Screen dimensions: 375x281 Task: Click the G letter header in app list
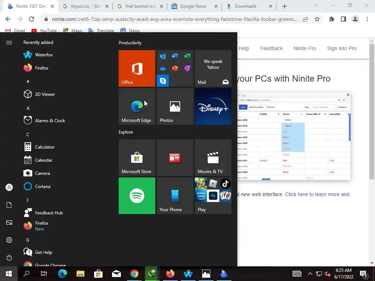28,240
